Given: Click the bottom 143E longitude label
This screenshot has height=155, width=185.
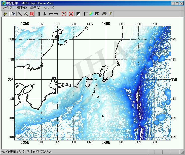Looking at the screenshot, I should [x=155, y=142].
